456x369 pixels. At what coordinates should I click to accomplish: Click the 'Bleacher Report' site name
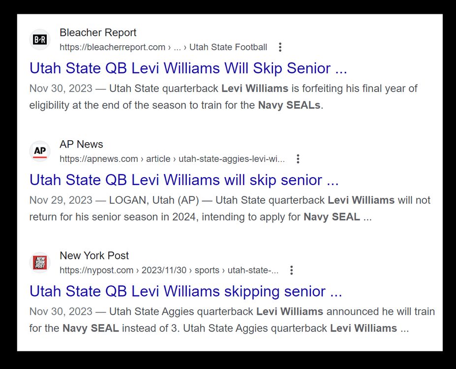point(98,32)
